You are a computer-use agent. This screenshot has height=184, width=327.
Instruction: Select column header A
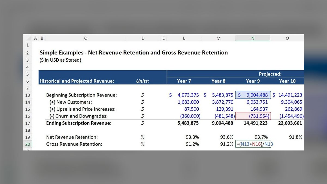point(35,38)
